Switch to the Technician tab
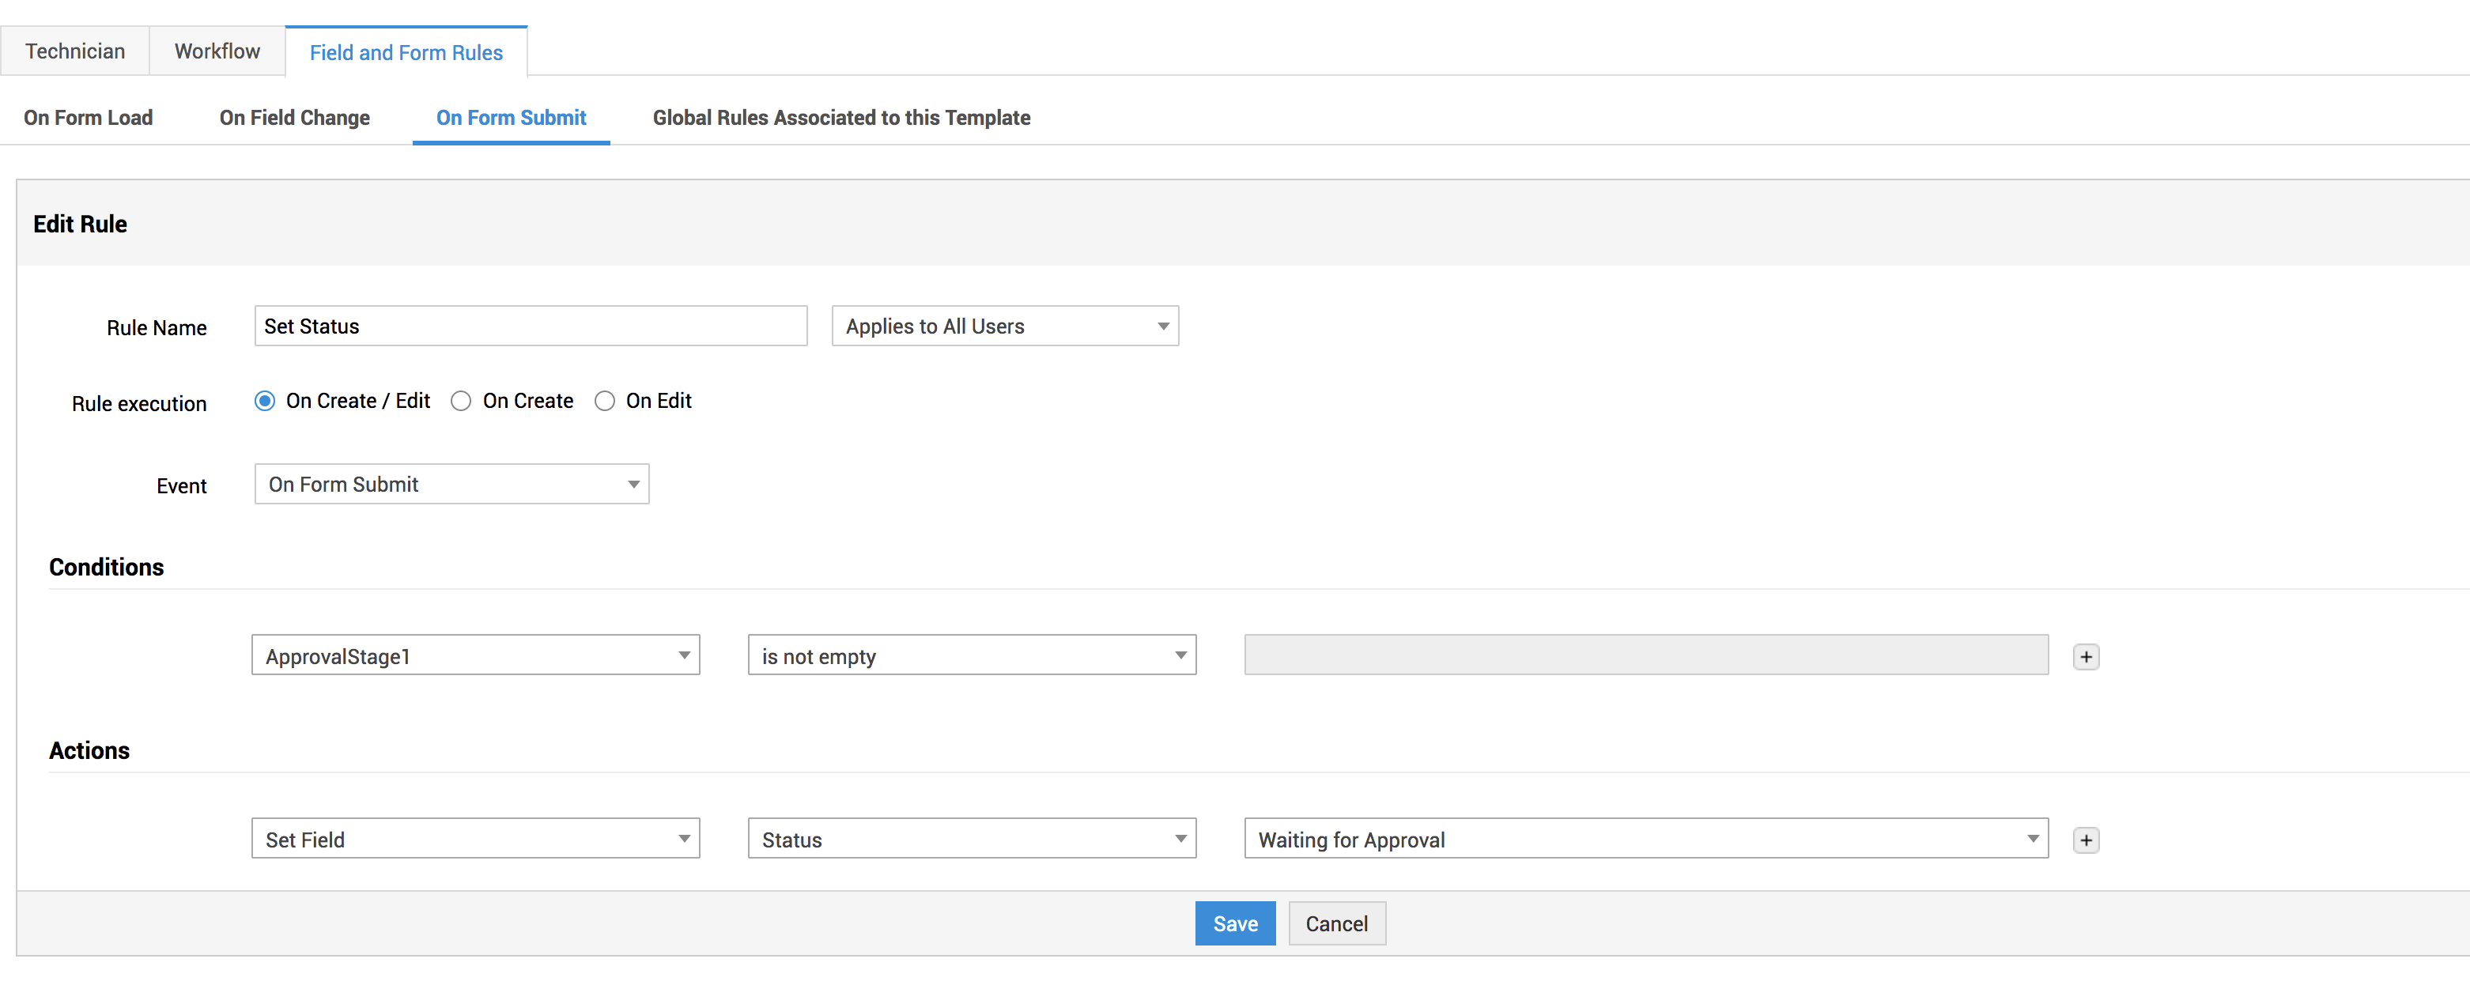Image resolution: width=2470 pixels, height=1004 pixels. pos(75,52)
